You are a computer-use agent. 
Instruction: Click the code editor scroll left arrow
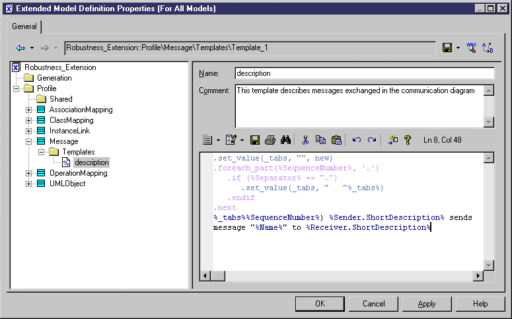[205, 276]
